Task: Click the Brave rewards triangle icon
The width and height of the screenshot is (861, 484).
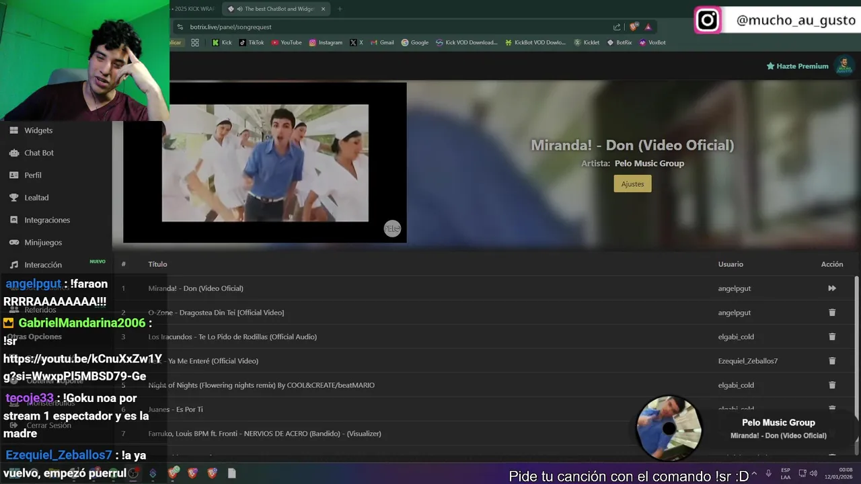Action: click(648, 27)
